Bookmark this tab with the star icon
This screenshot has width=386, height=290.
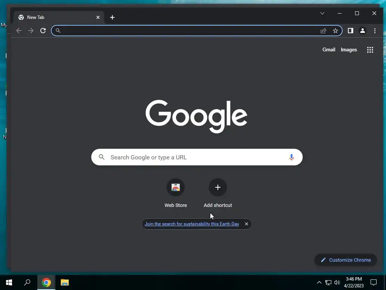335,31
